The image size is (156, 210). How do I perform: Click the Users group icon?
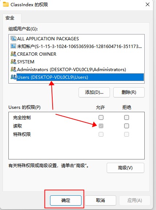14,77
